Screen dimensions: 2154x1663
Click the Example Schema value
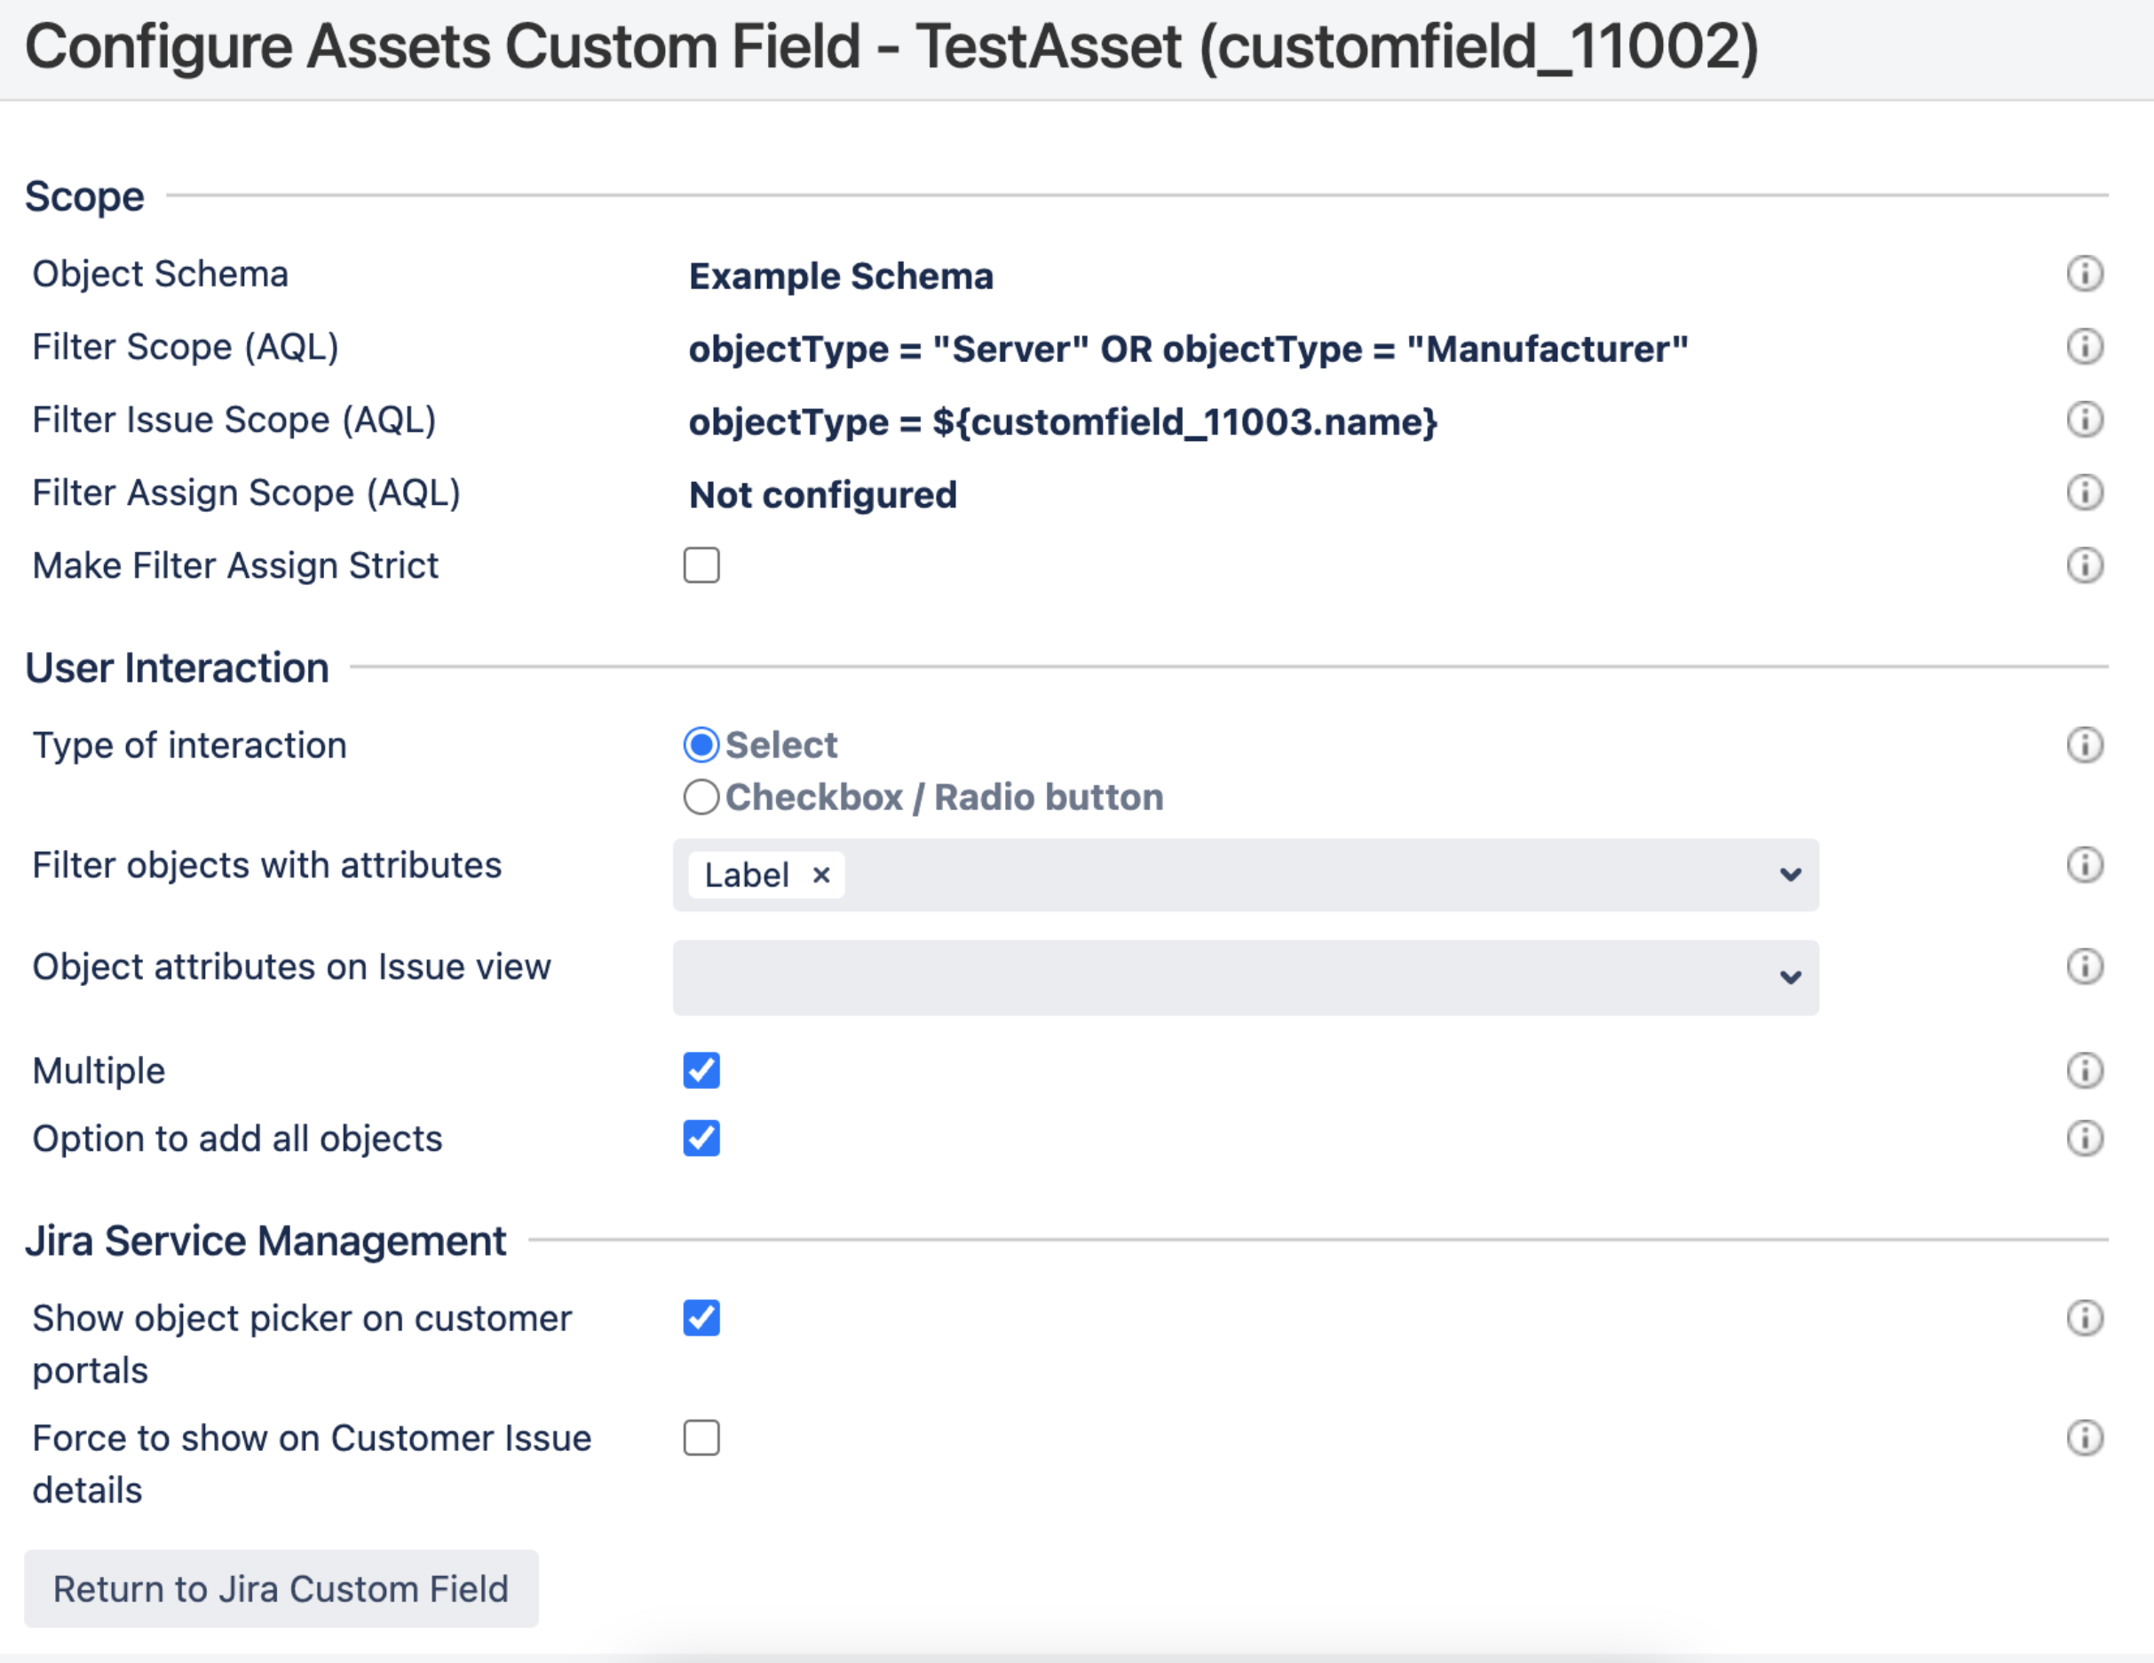coord(840,276)
